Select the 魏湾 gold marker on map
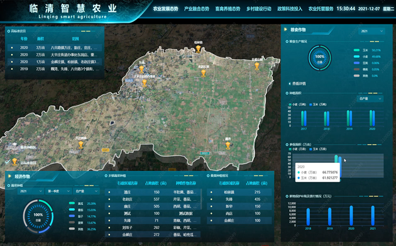The image size is (396, 246). (228, 145)
